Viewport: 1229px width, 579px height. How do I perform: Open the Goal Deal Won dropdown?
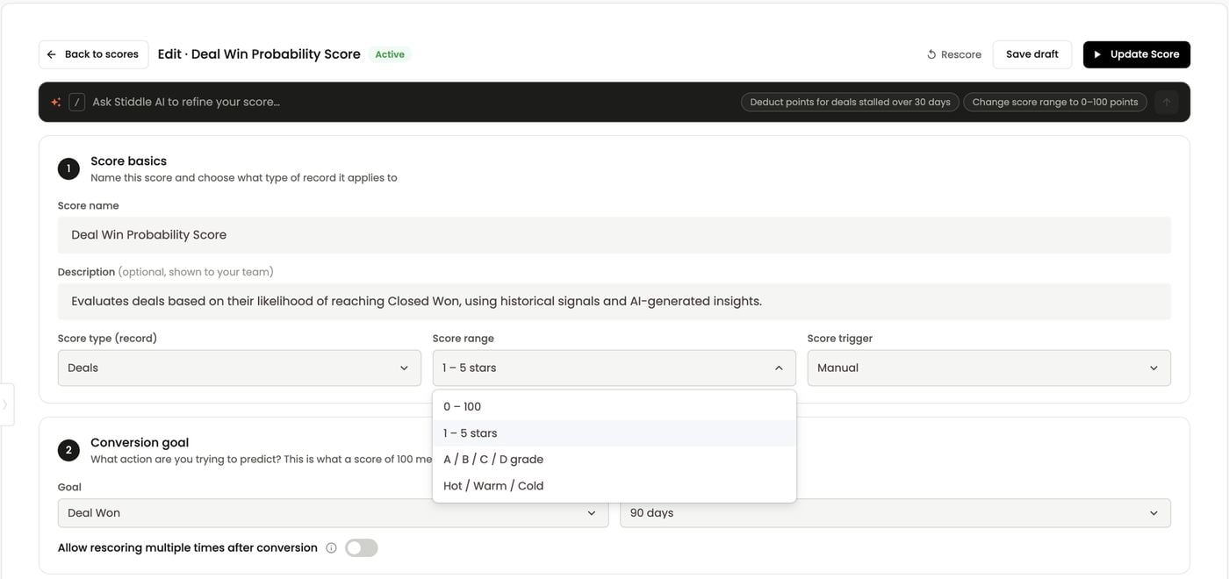point(333,513)
